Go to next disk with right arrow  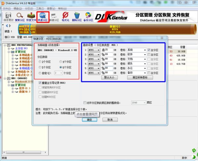[x=10, y=26]
